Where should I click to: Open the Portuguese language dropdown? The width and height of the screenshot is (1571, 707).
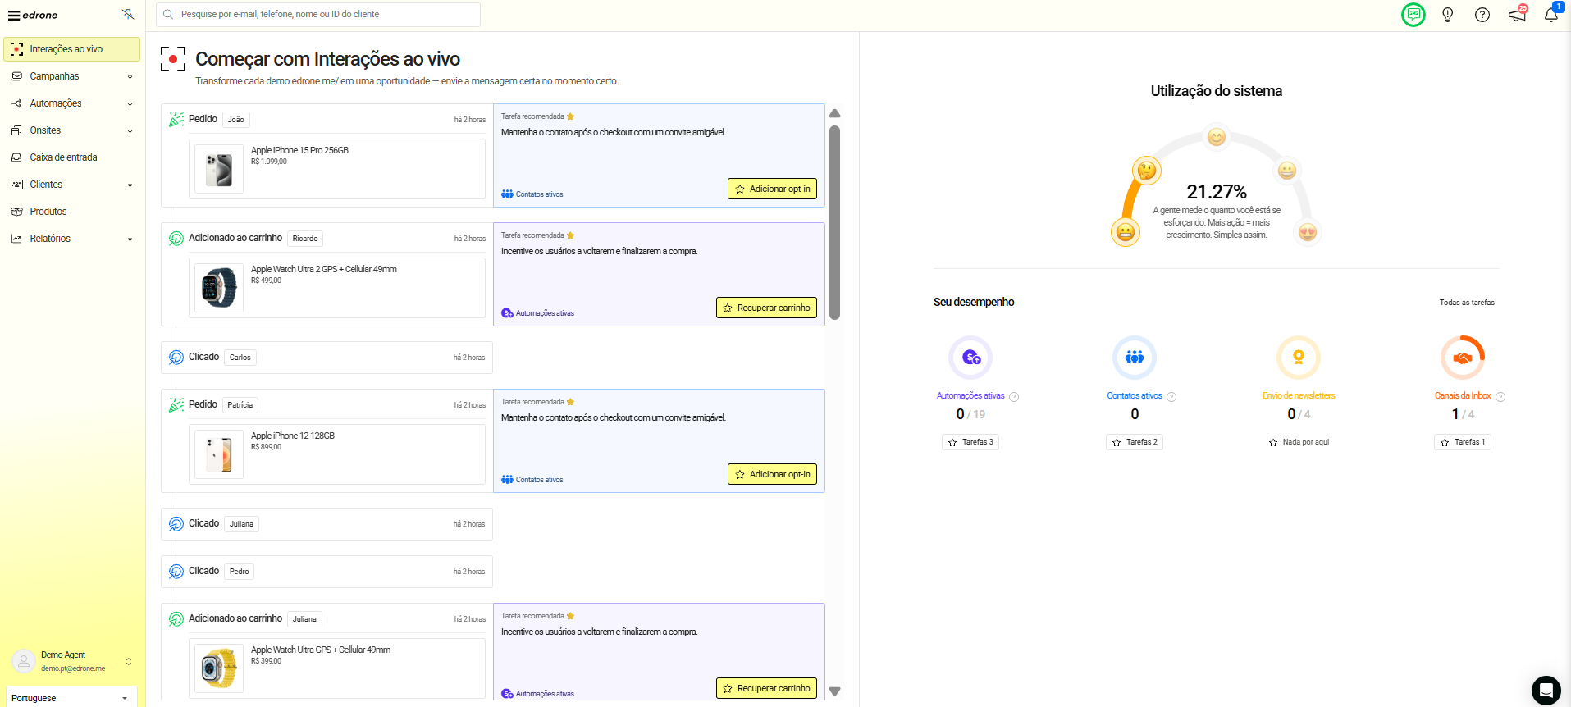pos(71,698)
